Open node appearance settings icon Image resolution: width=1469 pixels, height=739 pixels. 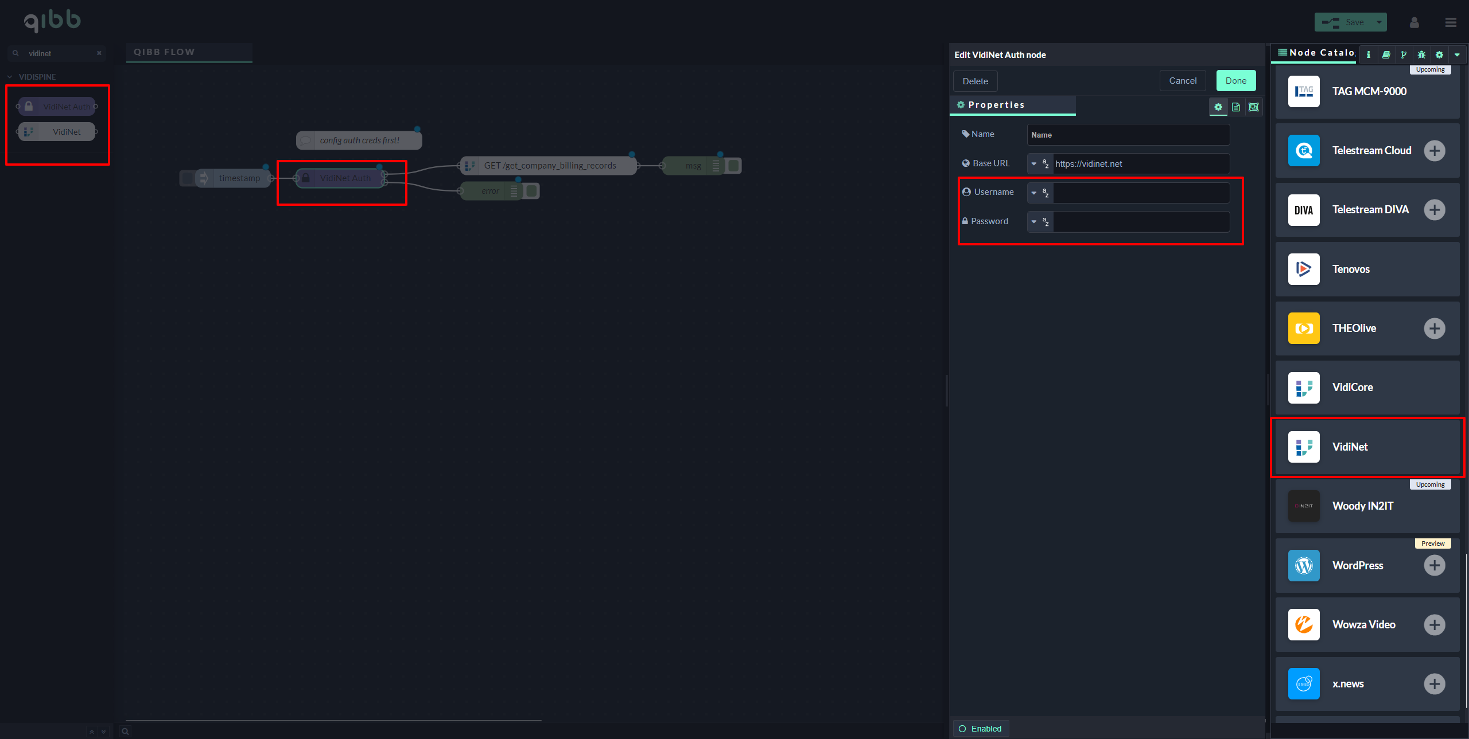(x=1254, y=107)
